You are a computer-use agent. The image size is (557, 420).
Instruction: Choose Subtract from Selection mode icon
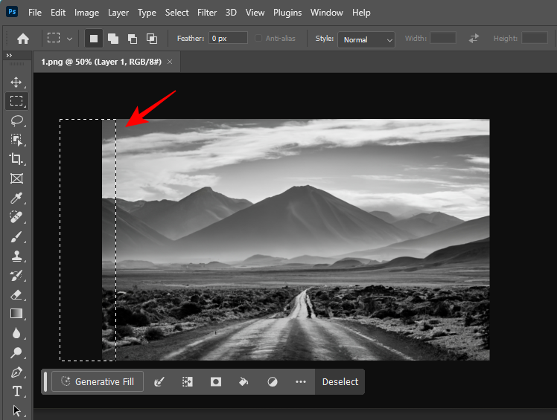[x=132, y=39]
